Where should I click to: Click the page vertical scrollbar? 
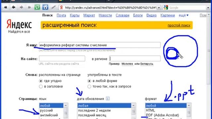(x=209, y=51)
